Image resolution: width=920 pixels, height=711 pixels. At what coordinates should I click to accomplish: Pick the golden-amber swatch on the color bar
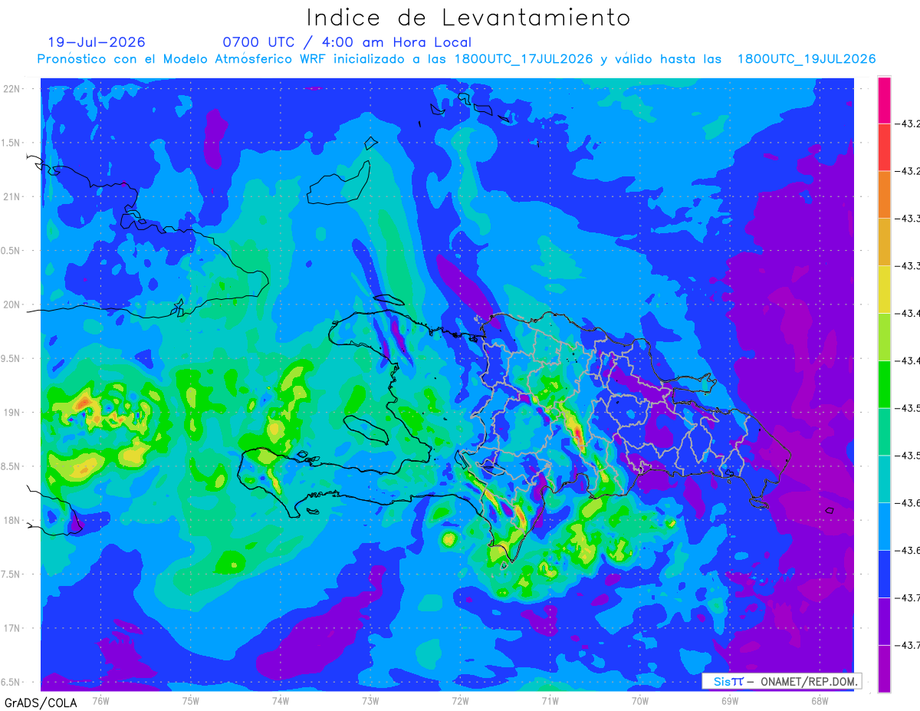[884, 242]
